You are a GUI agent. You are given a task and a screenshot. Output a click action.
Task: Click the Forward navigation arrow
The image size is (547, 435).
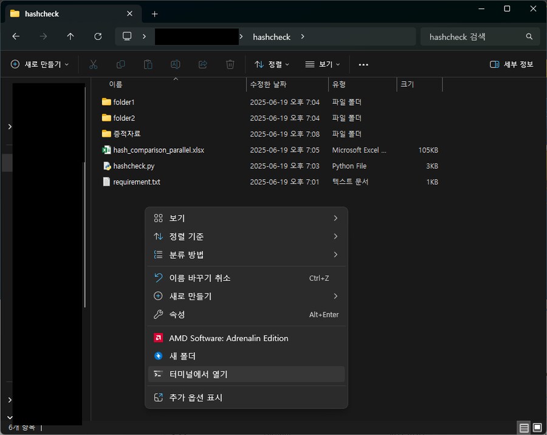point(43,36)
